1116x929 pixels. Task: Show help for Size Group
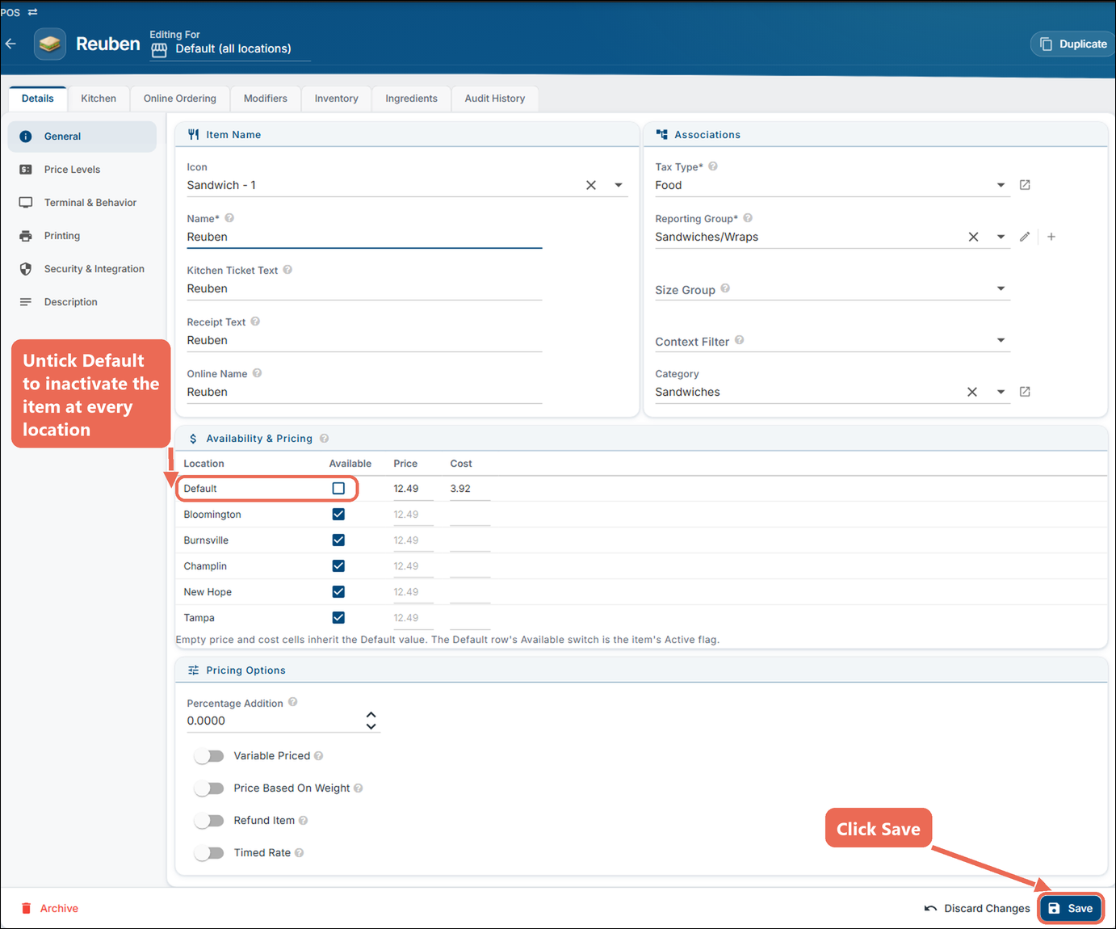pyautogui.click(x=725, y=288)
